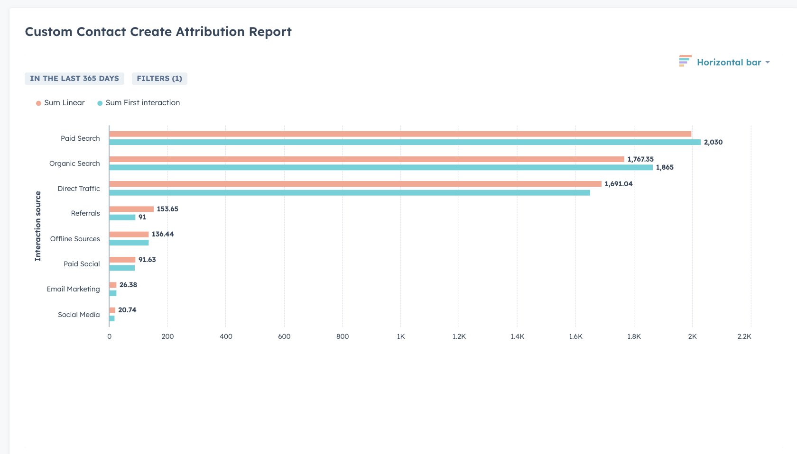797x454 pixels.
Task: Click the Offline Sources axis label
Action: 75,239
